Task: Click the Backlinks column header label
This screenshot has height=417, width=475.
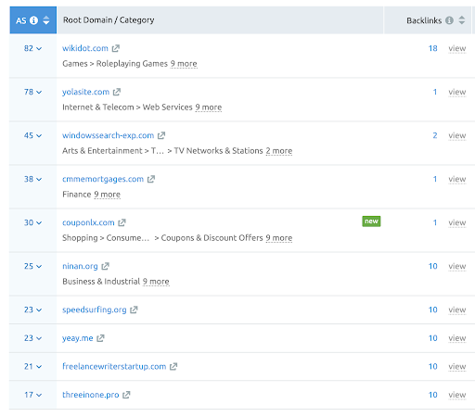Action: (x=424, y=20)
